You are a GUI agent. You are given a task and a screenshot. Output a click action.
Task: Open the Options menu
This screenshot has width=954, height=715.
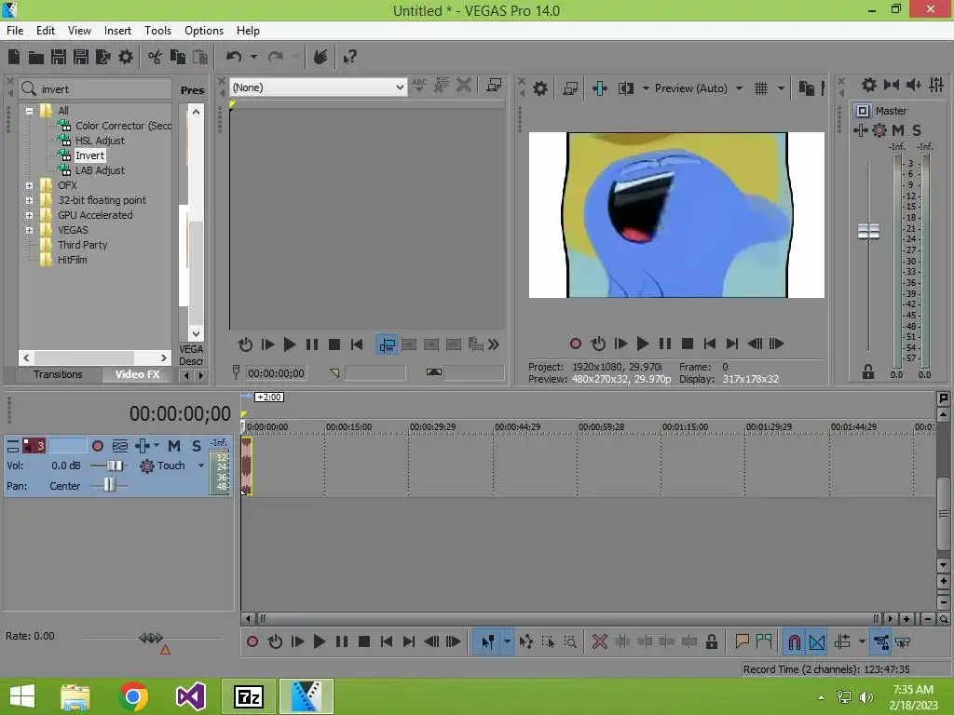(x=204, y=31)
